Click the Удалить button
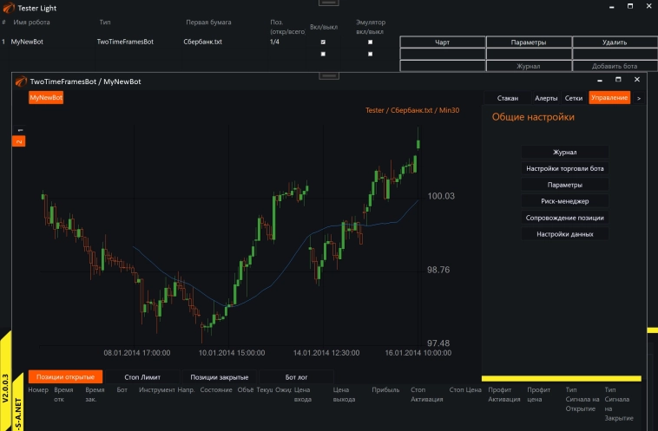The image size is (658, 431). click(x=614, y=42)
